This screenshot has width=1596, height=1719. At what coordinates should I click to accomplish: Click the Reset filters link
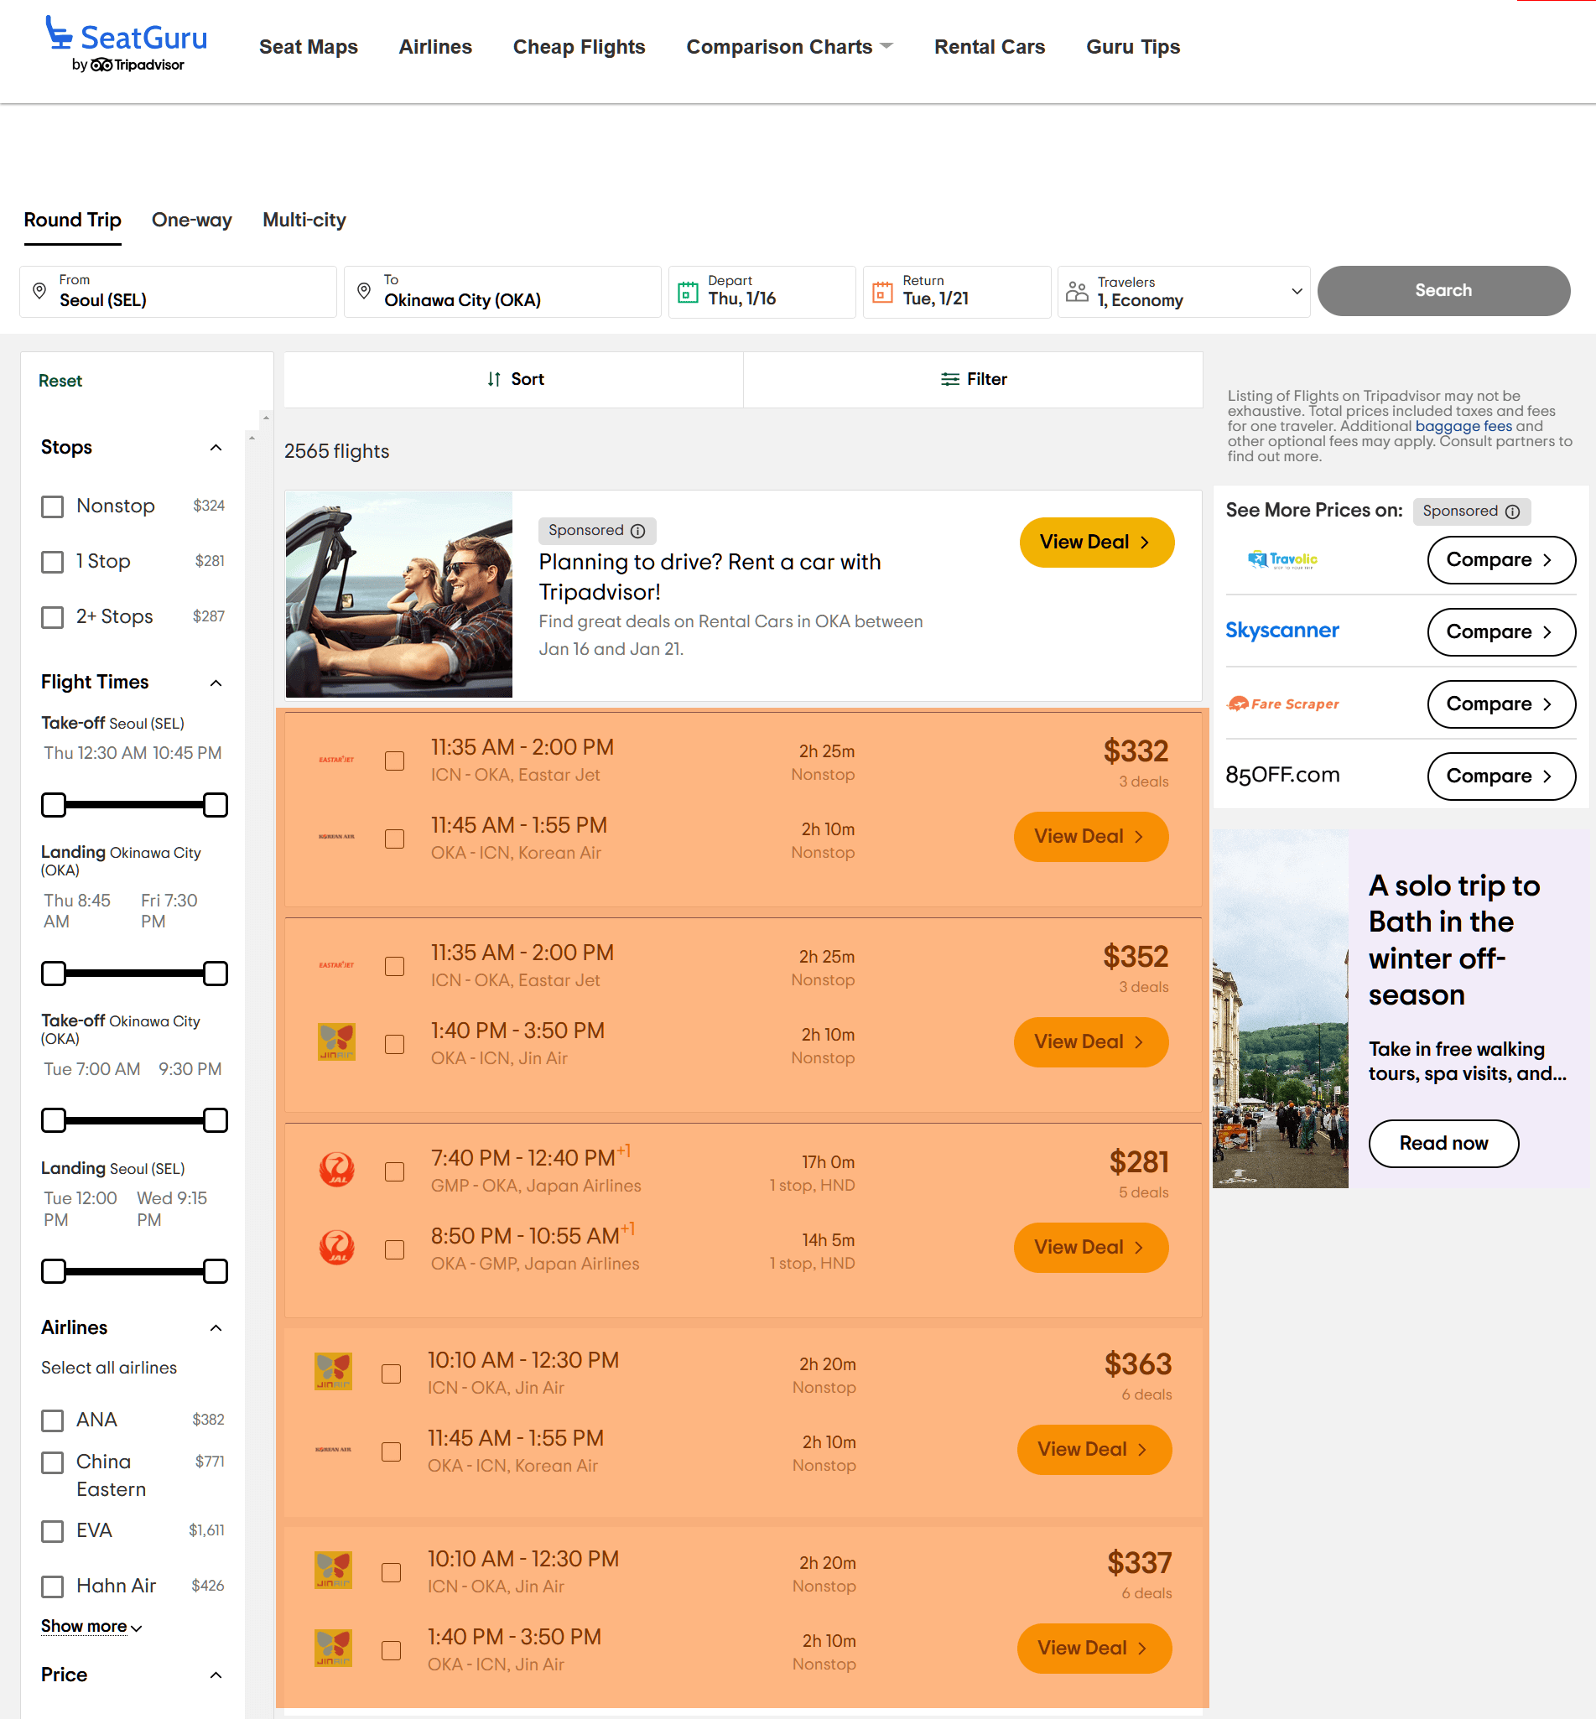pyautogui.click(x=60, y=381)
